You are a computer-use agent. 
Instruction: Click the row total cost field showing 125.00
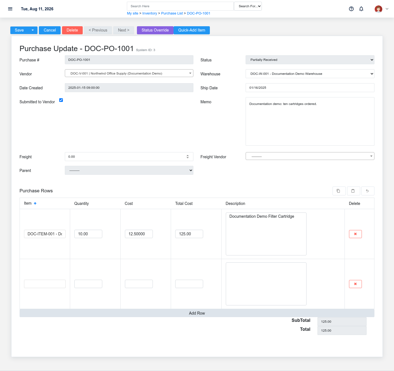tap(189, 234)
